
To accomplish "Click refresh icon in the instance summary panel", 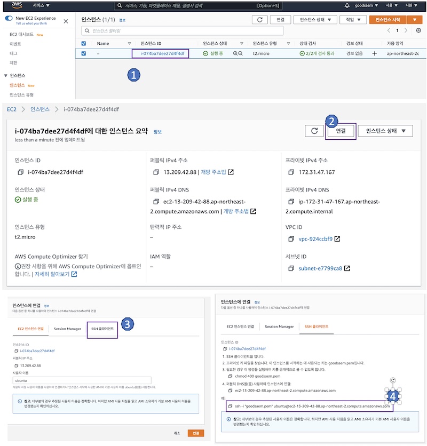I will [314, 131].
